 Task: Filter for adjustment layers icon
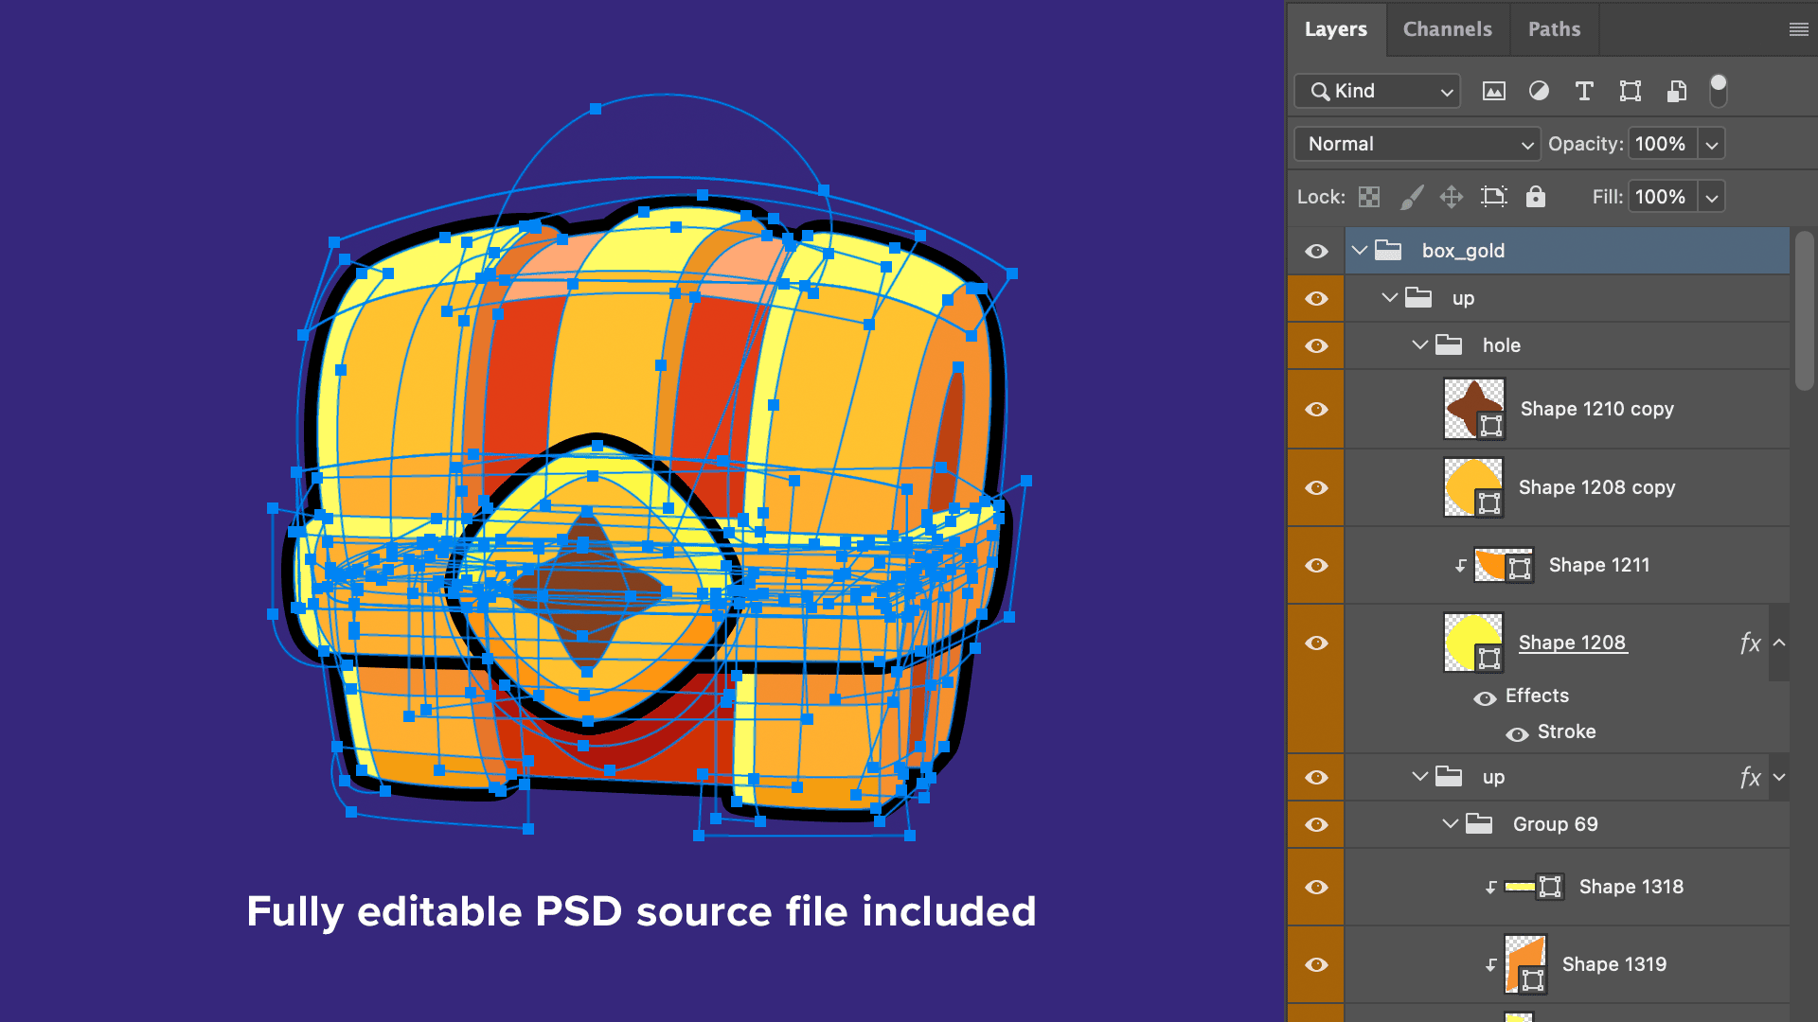tap(1540, 91)
